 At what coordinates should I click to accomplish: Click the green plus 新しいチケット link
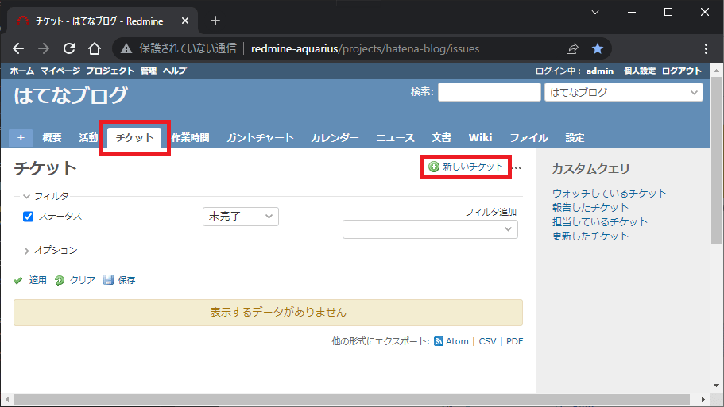(x=466, y=167)
